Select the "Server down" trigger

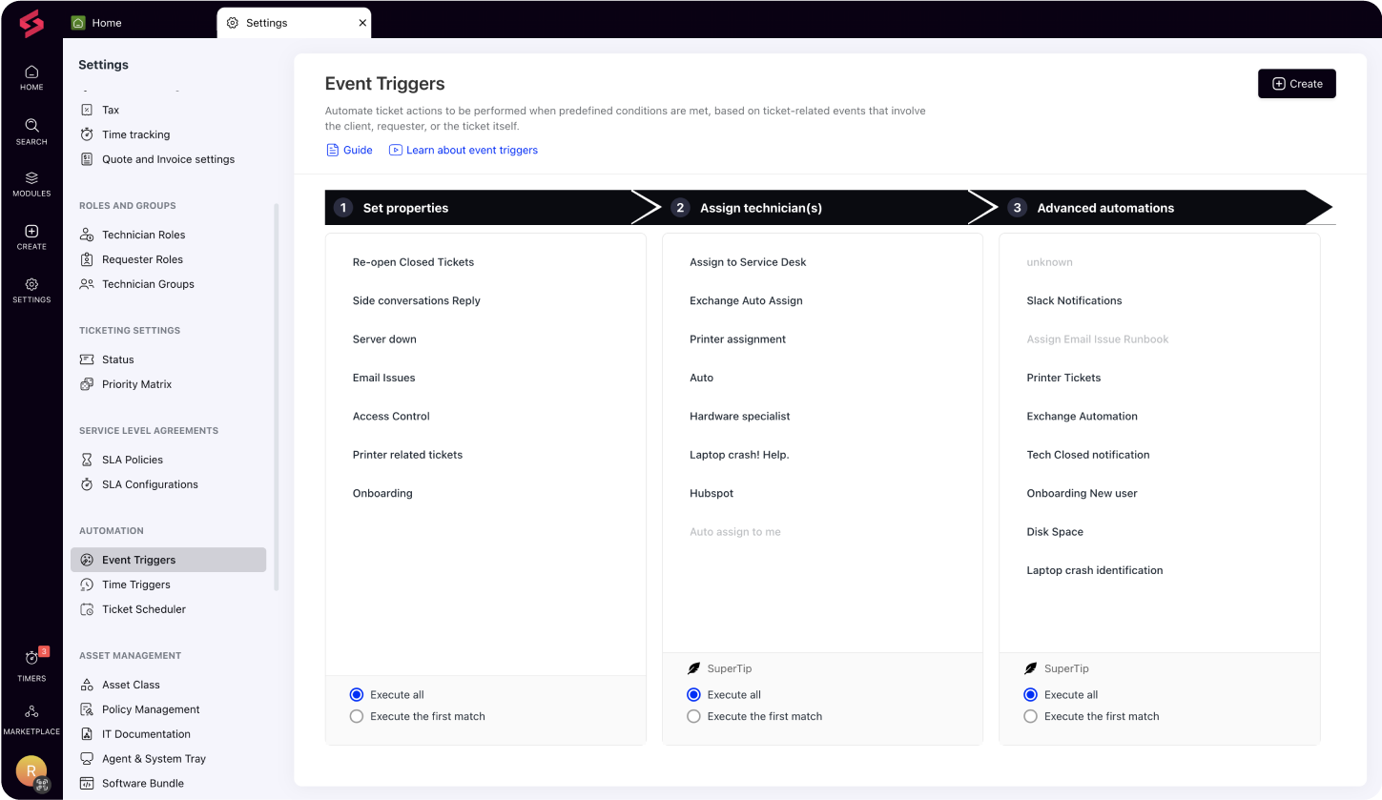pos(384,338)
